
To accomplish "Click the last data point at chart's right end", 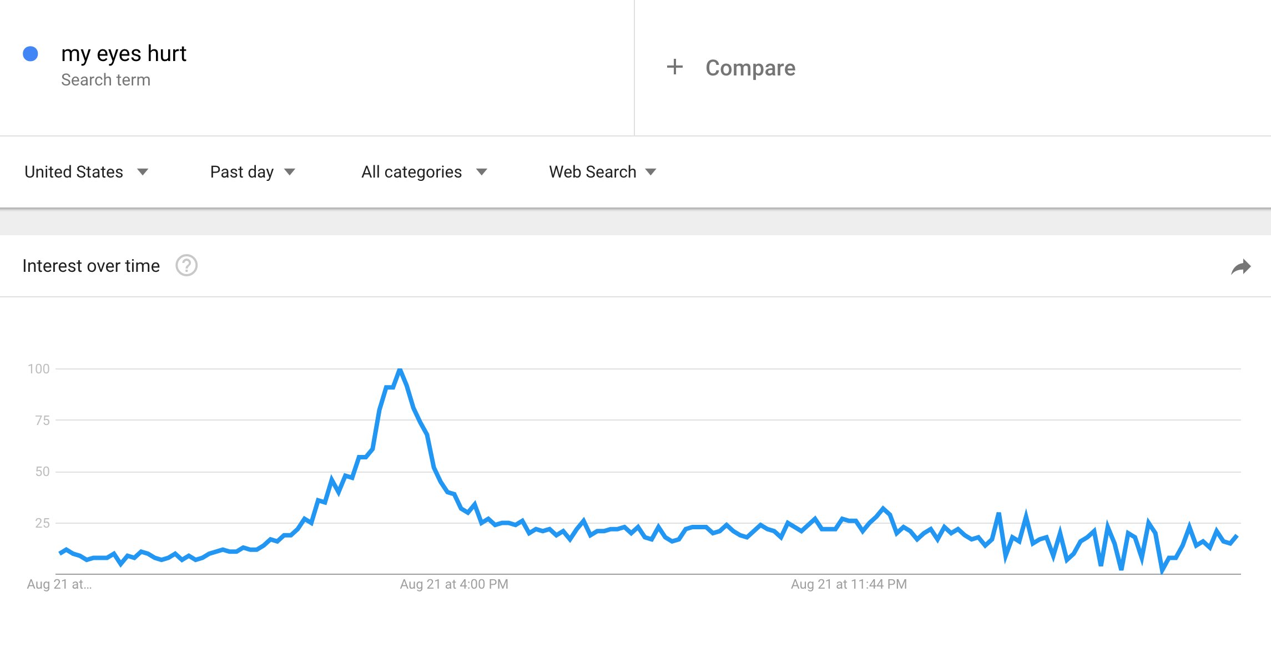I will [1237, 536].
